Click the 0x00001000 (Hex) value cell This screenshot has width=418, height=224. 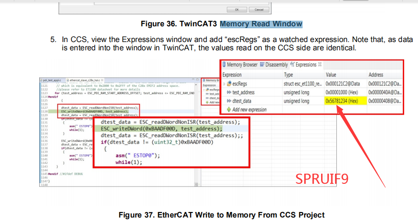342,92
